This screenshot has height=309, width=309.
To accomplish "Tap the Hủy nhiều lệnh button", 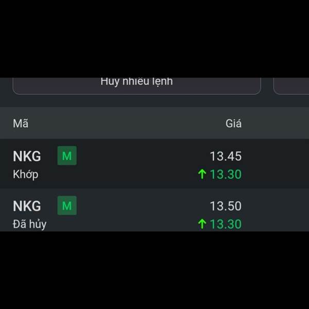I will (137, 86).
